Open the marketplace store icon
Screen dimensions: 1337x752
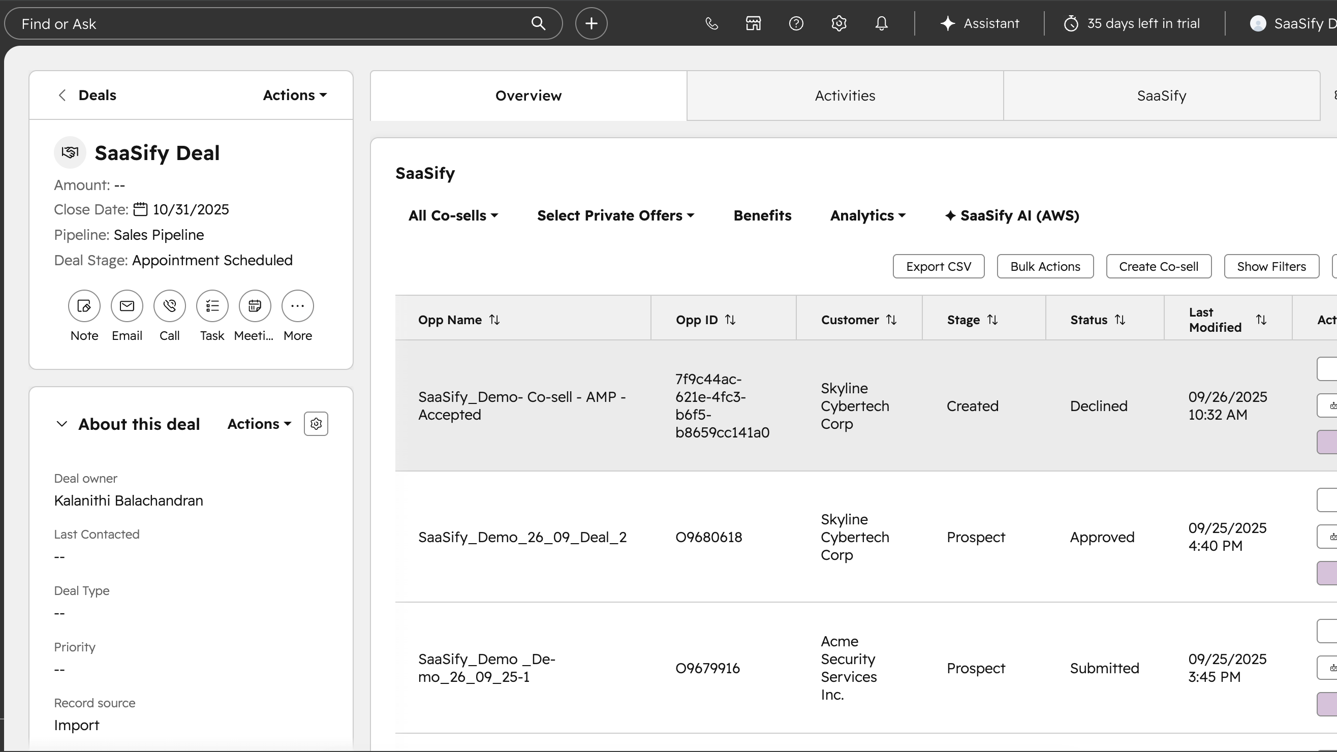[754, 23]
